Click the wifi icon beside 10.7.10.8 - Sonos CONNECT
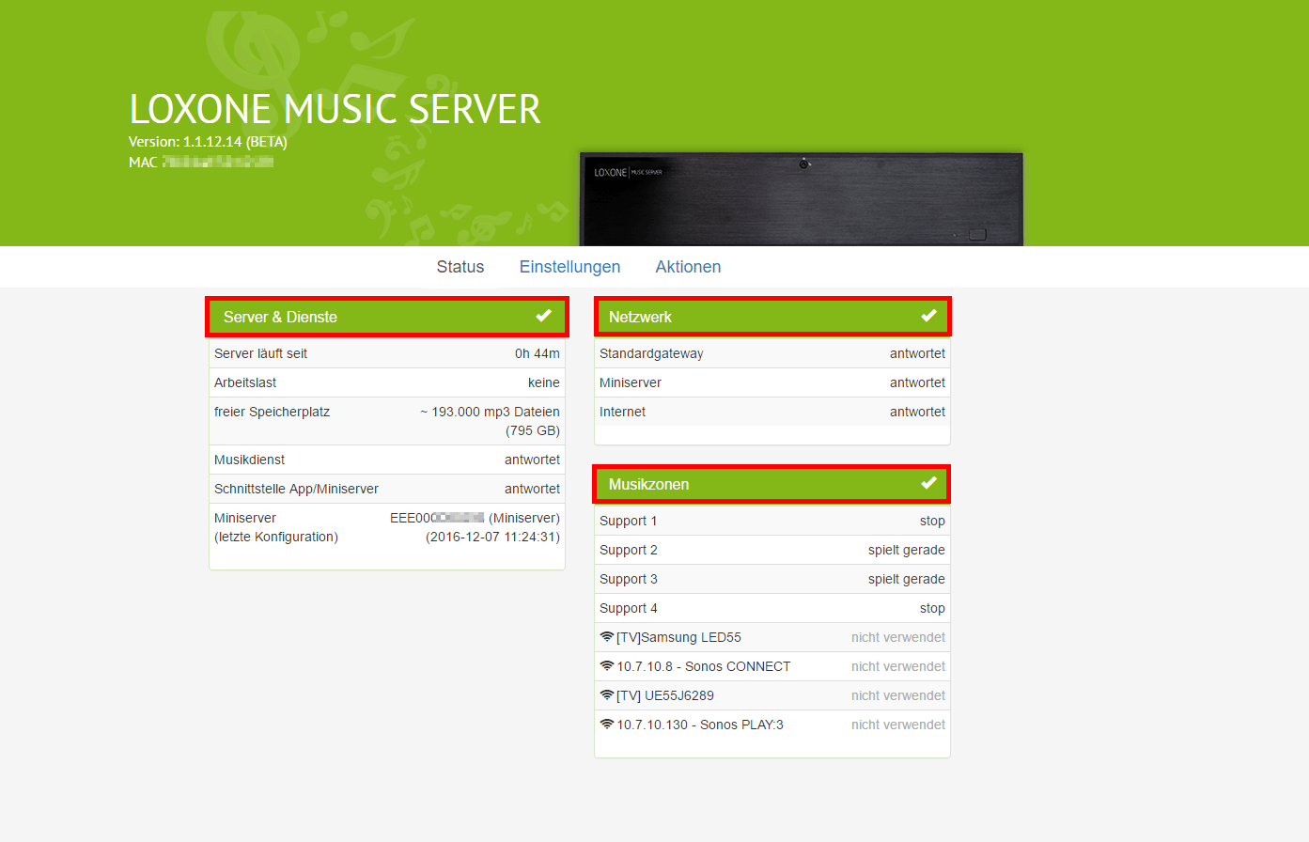The width and height of the screenshot is (1309, 842). point(607,665)
